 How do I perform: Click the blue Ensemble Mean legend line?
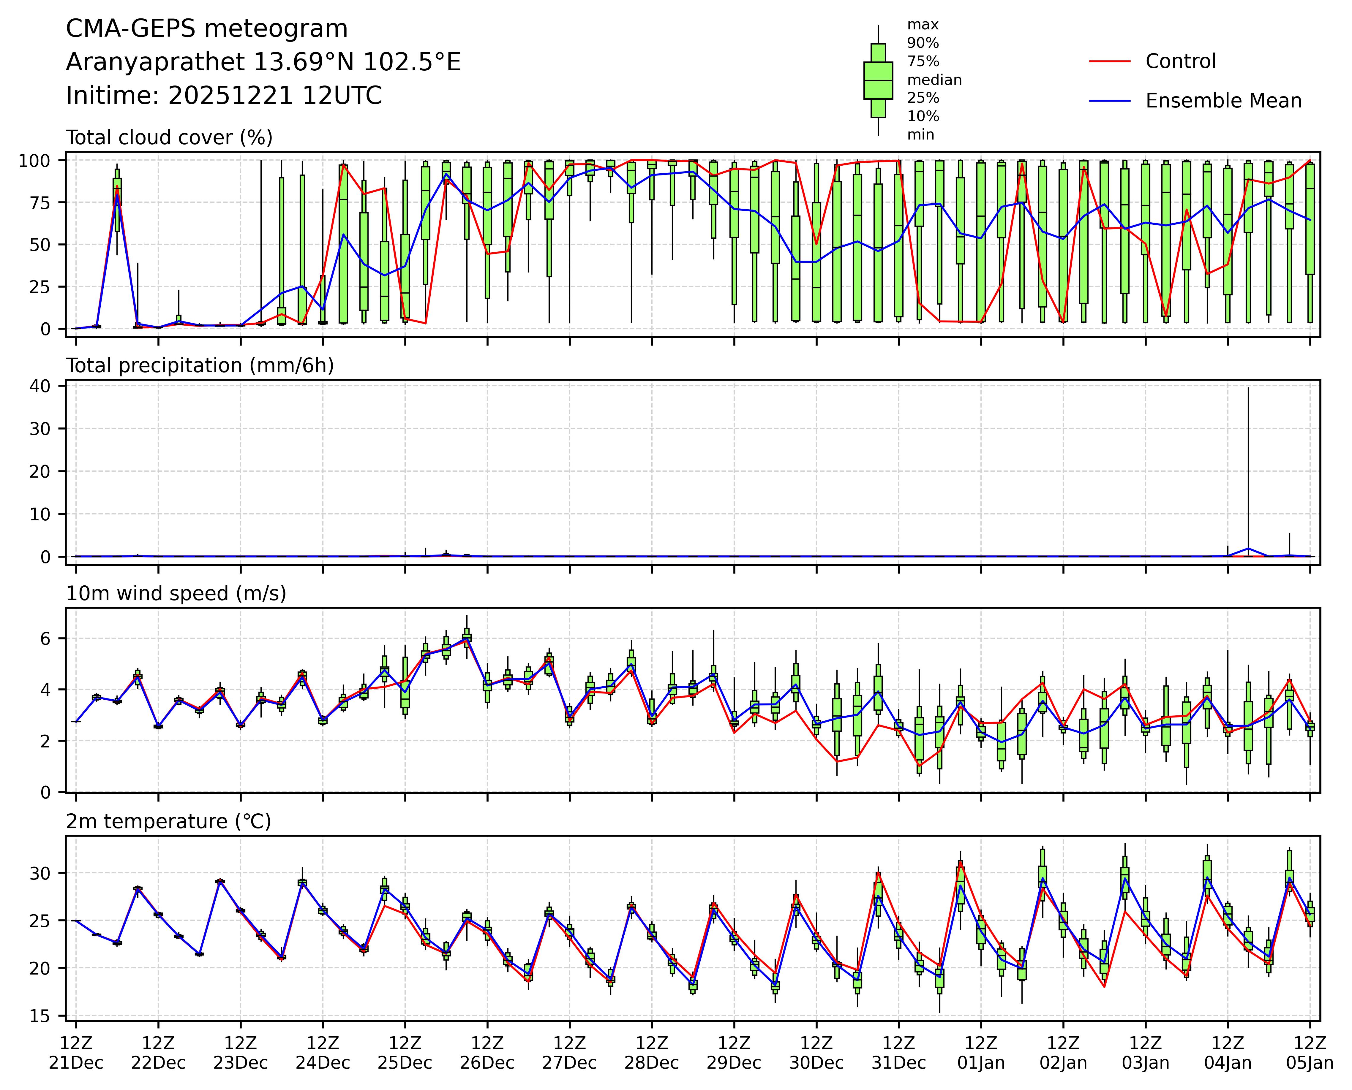pyautogui.click(x=1110, y=101)
